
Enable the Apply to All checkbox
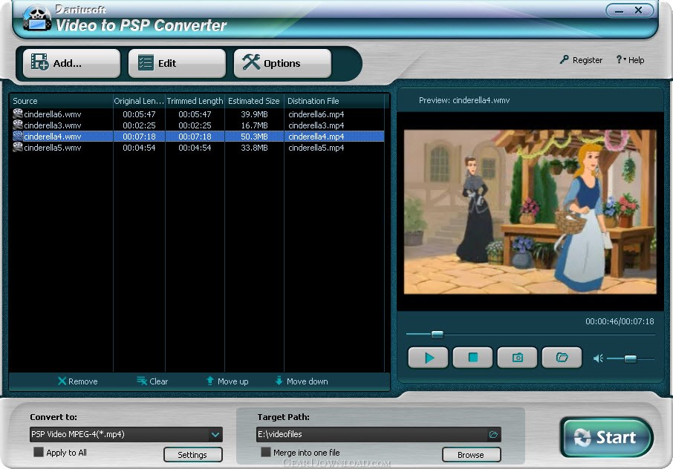coord(39,452)
